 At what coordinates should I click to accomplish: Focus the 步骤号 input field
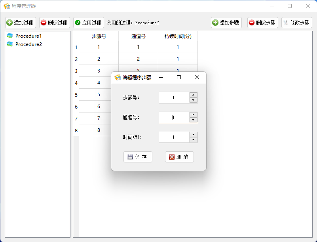pos(174,97)
